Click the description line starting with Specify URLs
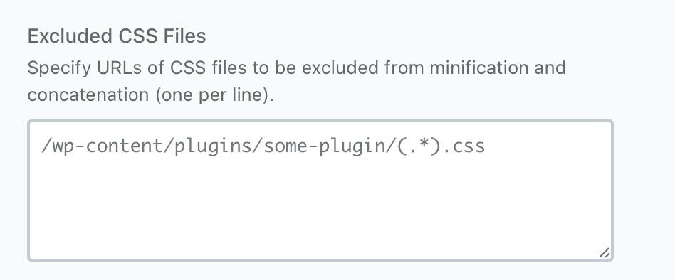Viewport: 675px width, 280px height. tap(297, 68)
